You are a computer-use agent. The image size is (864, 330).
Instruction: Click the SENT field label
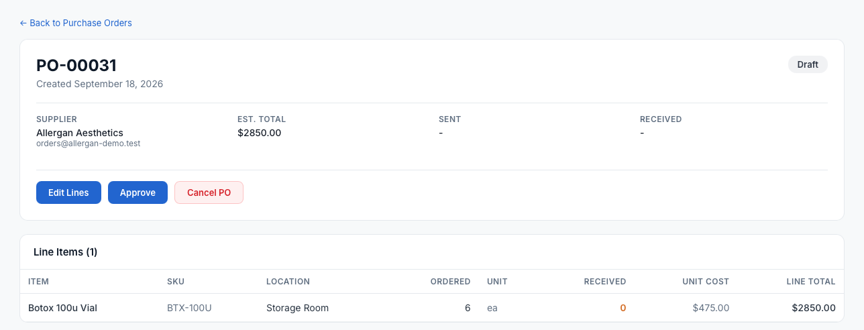(x=449, y=119)
